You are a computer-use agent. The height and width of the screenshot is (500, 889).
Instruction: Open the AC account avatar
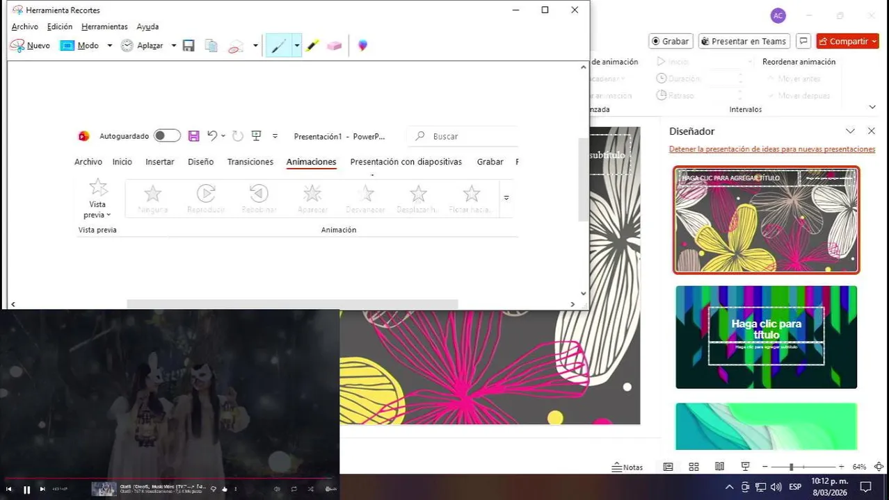click(x=778, y=15)
